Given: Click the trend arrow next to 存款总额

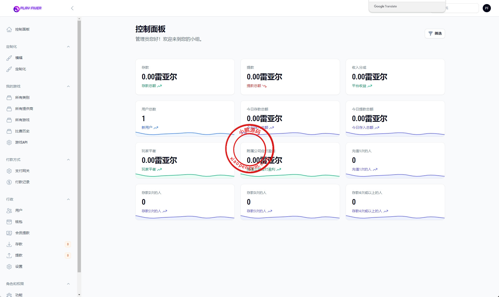Looking at the screenshot, I should [x=159, y=86].
